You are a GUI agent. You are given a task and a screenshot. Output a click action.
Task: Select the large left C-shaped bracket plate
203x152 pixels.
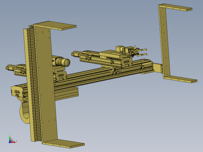pos(46,83)
